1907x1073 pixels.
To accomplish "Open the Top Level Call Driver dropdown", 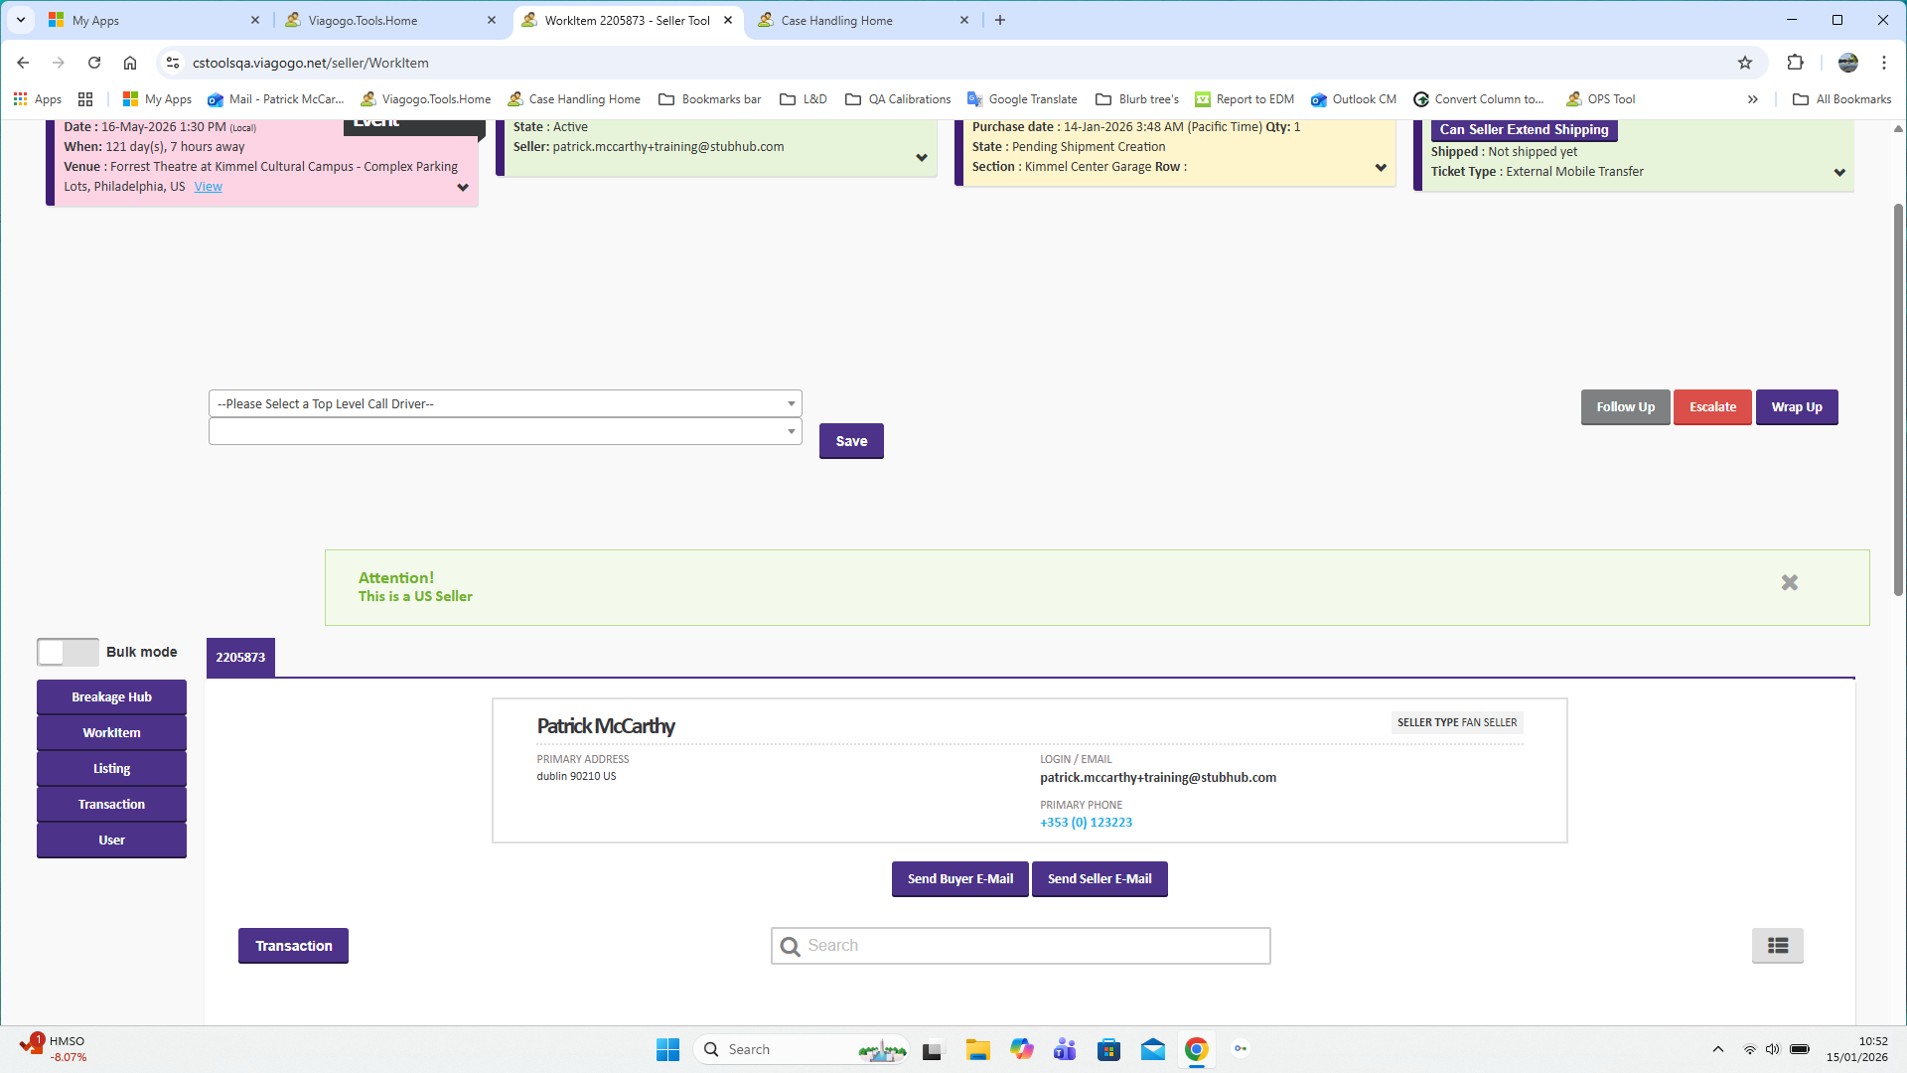I will click(x=505, y=403).
